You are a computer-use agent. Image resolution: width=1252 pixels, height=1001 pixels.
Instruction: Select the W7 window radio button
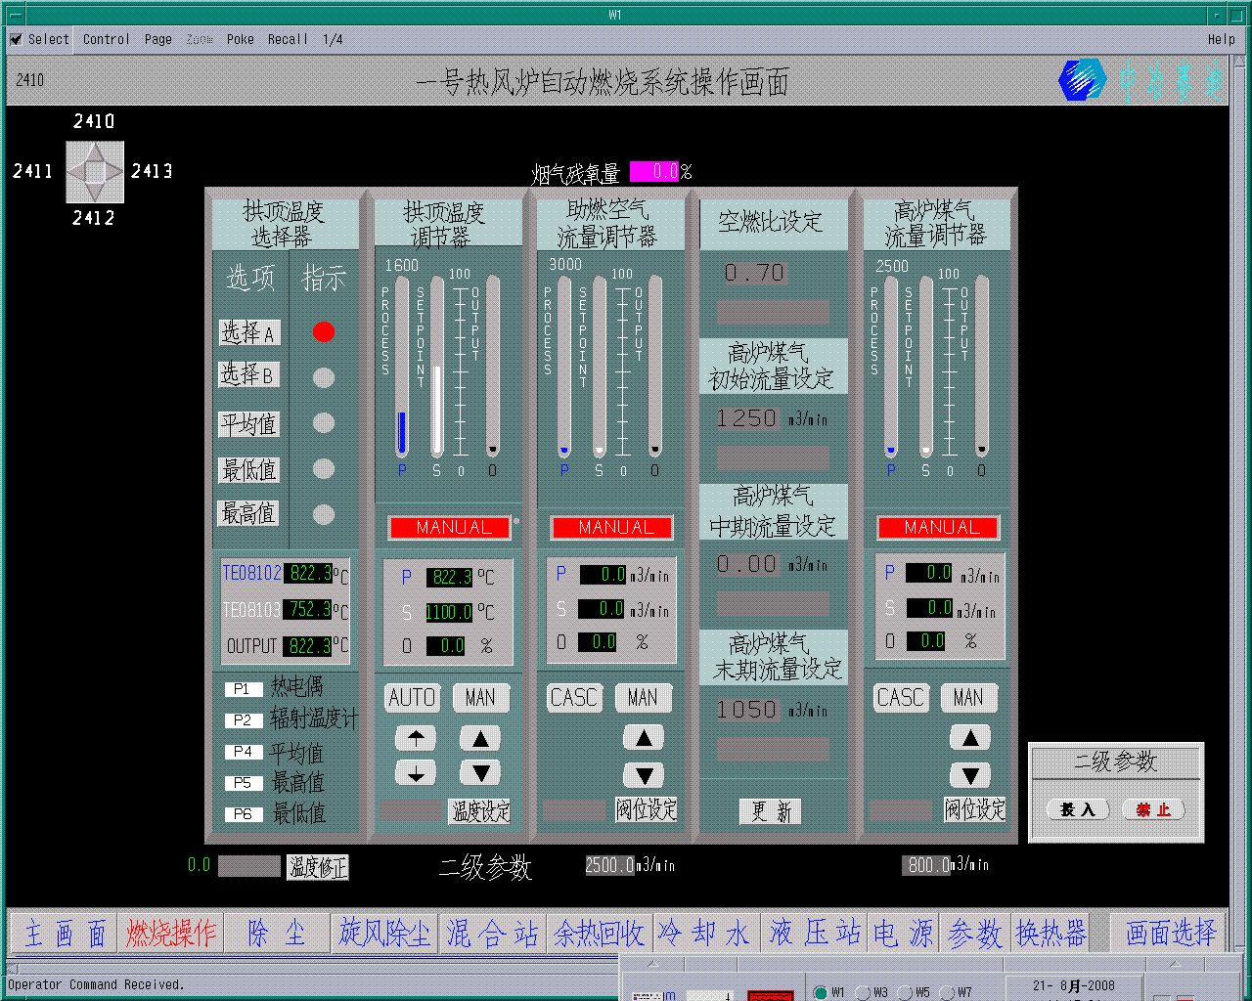[x=947, y=992]
